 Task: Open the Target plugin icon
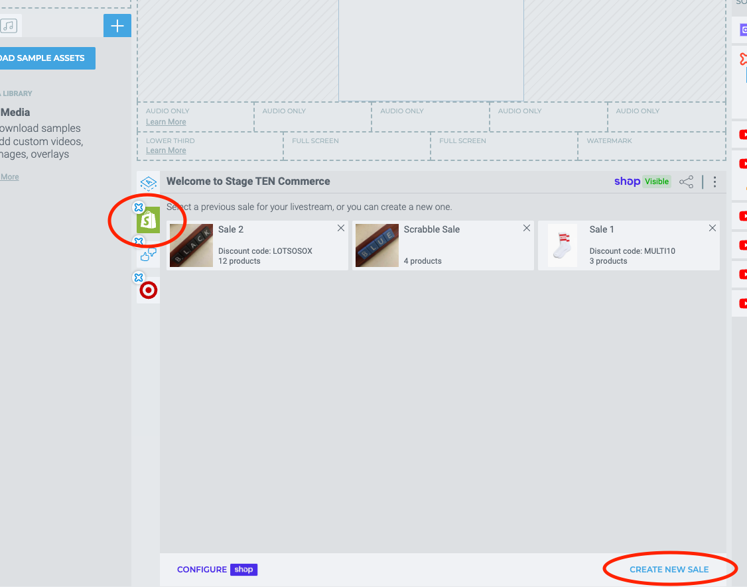pos(148,290)
